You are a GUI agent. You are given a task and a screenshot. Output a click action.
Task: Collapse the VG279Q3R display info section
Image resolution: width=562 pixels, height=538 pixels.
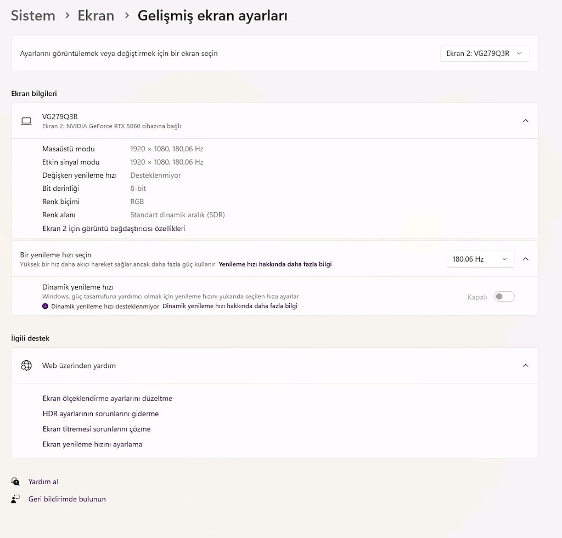[x=525, y=121]
